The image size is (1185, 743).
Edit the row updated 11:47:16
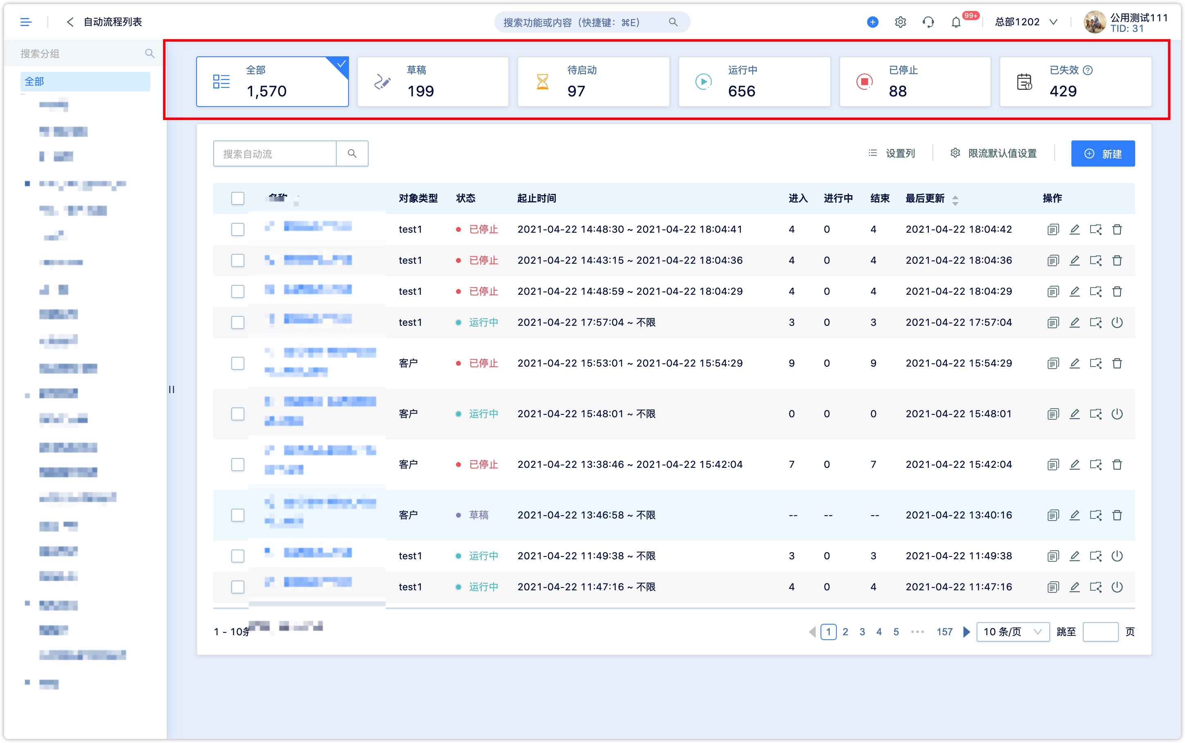1074,587
